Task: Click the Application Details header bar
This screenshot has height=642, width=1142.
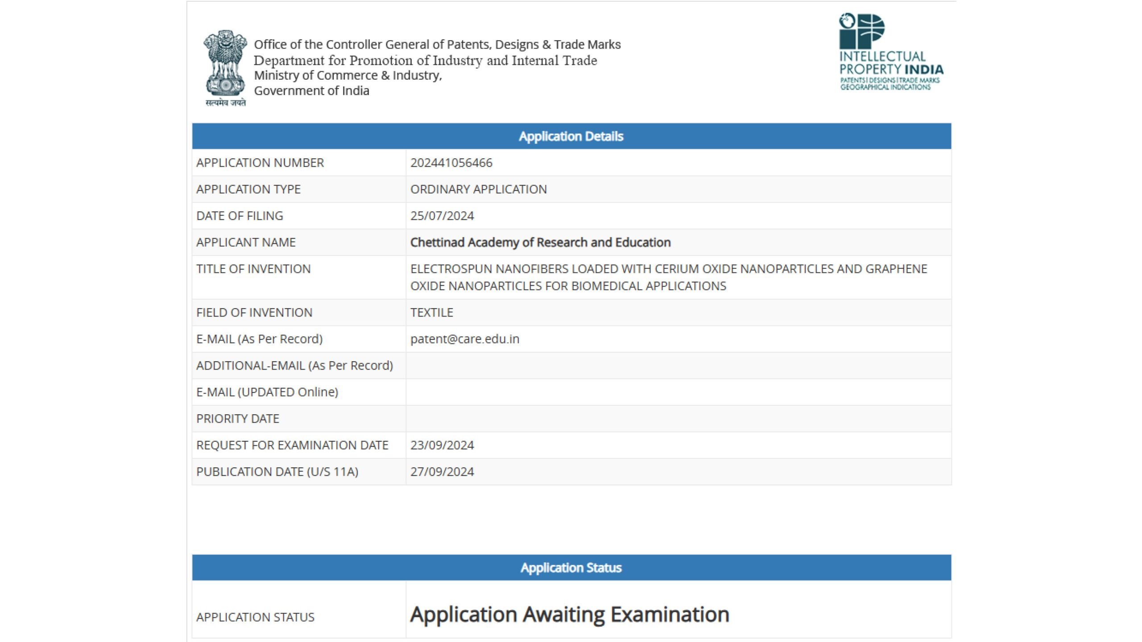Action: click(571, 136)
